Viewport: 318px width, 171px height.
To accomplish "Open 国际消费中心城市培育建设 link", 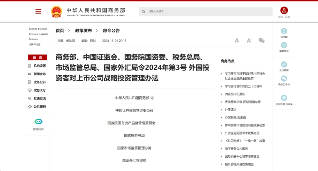I will click(x=242, y=156).
